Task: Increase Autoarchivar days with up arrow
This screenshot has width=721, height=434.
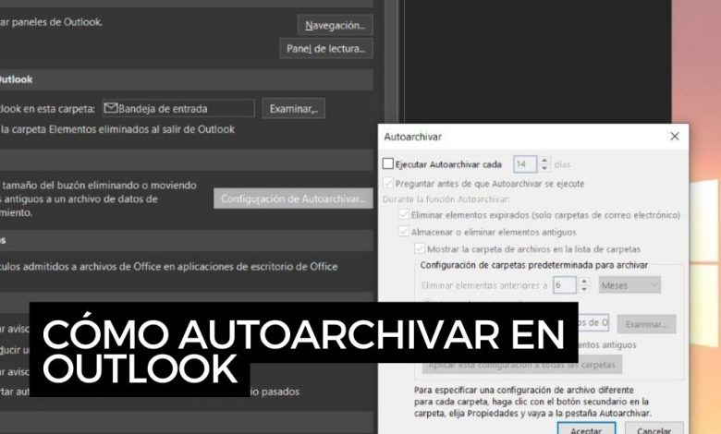Action: pyautogui.click(x=544, y=161)
